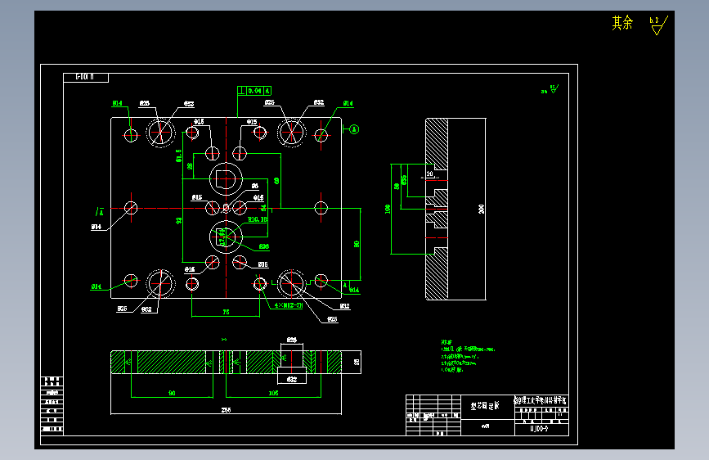Click the '垫板固定板' part name in title block
This screenshot has height=460, width=709.
click(x=485, y=406)
